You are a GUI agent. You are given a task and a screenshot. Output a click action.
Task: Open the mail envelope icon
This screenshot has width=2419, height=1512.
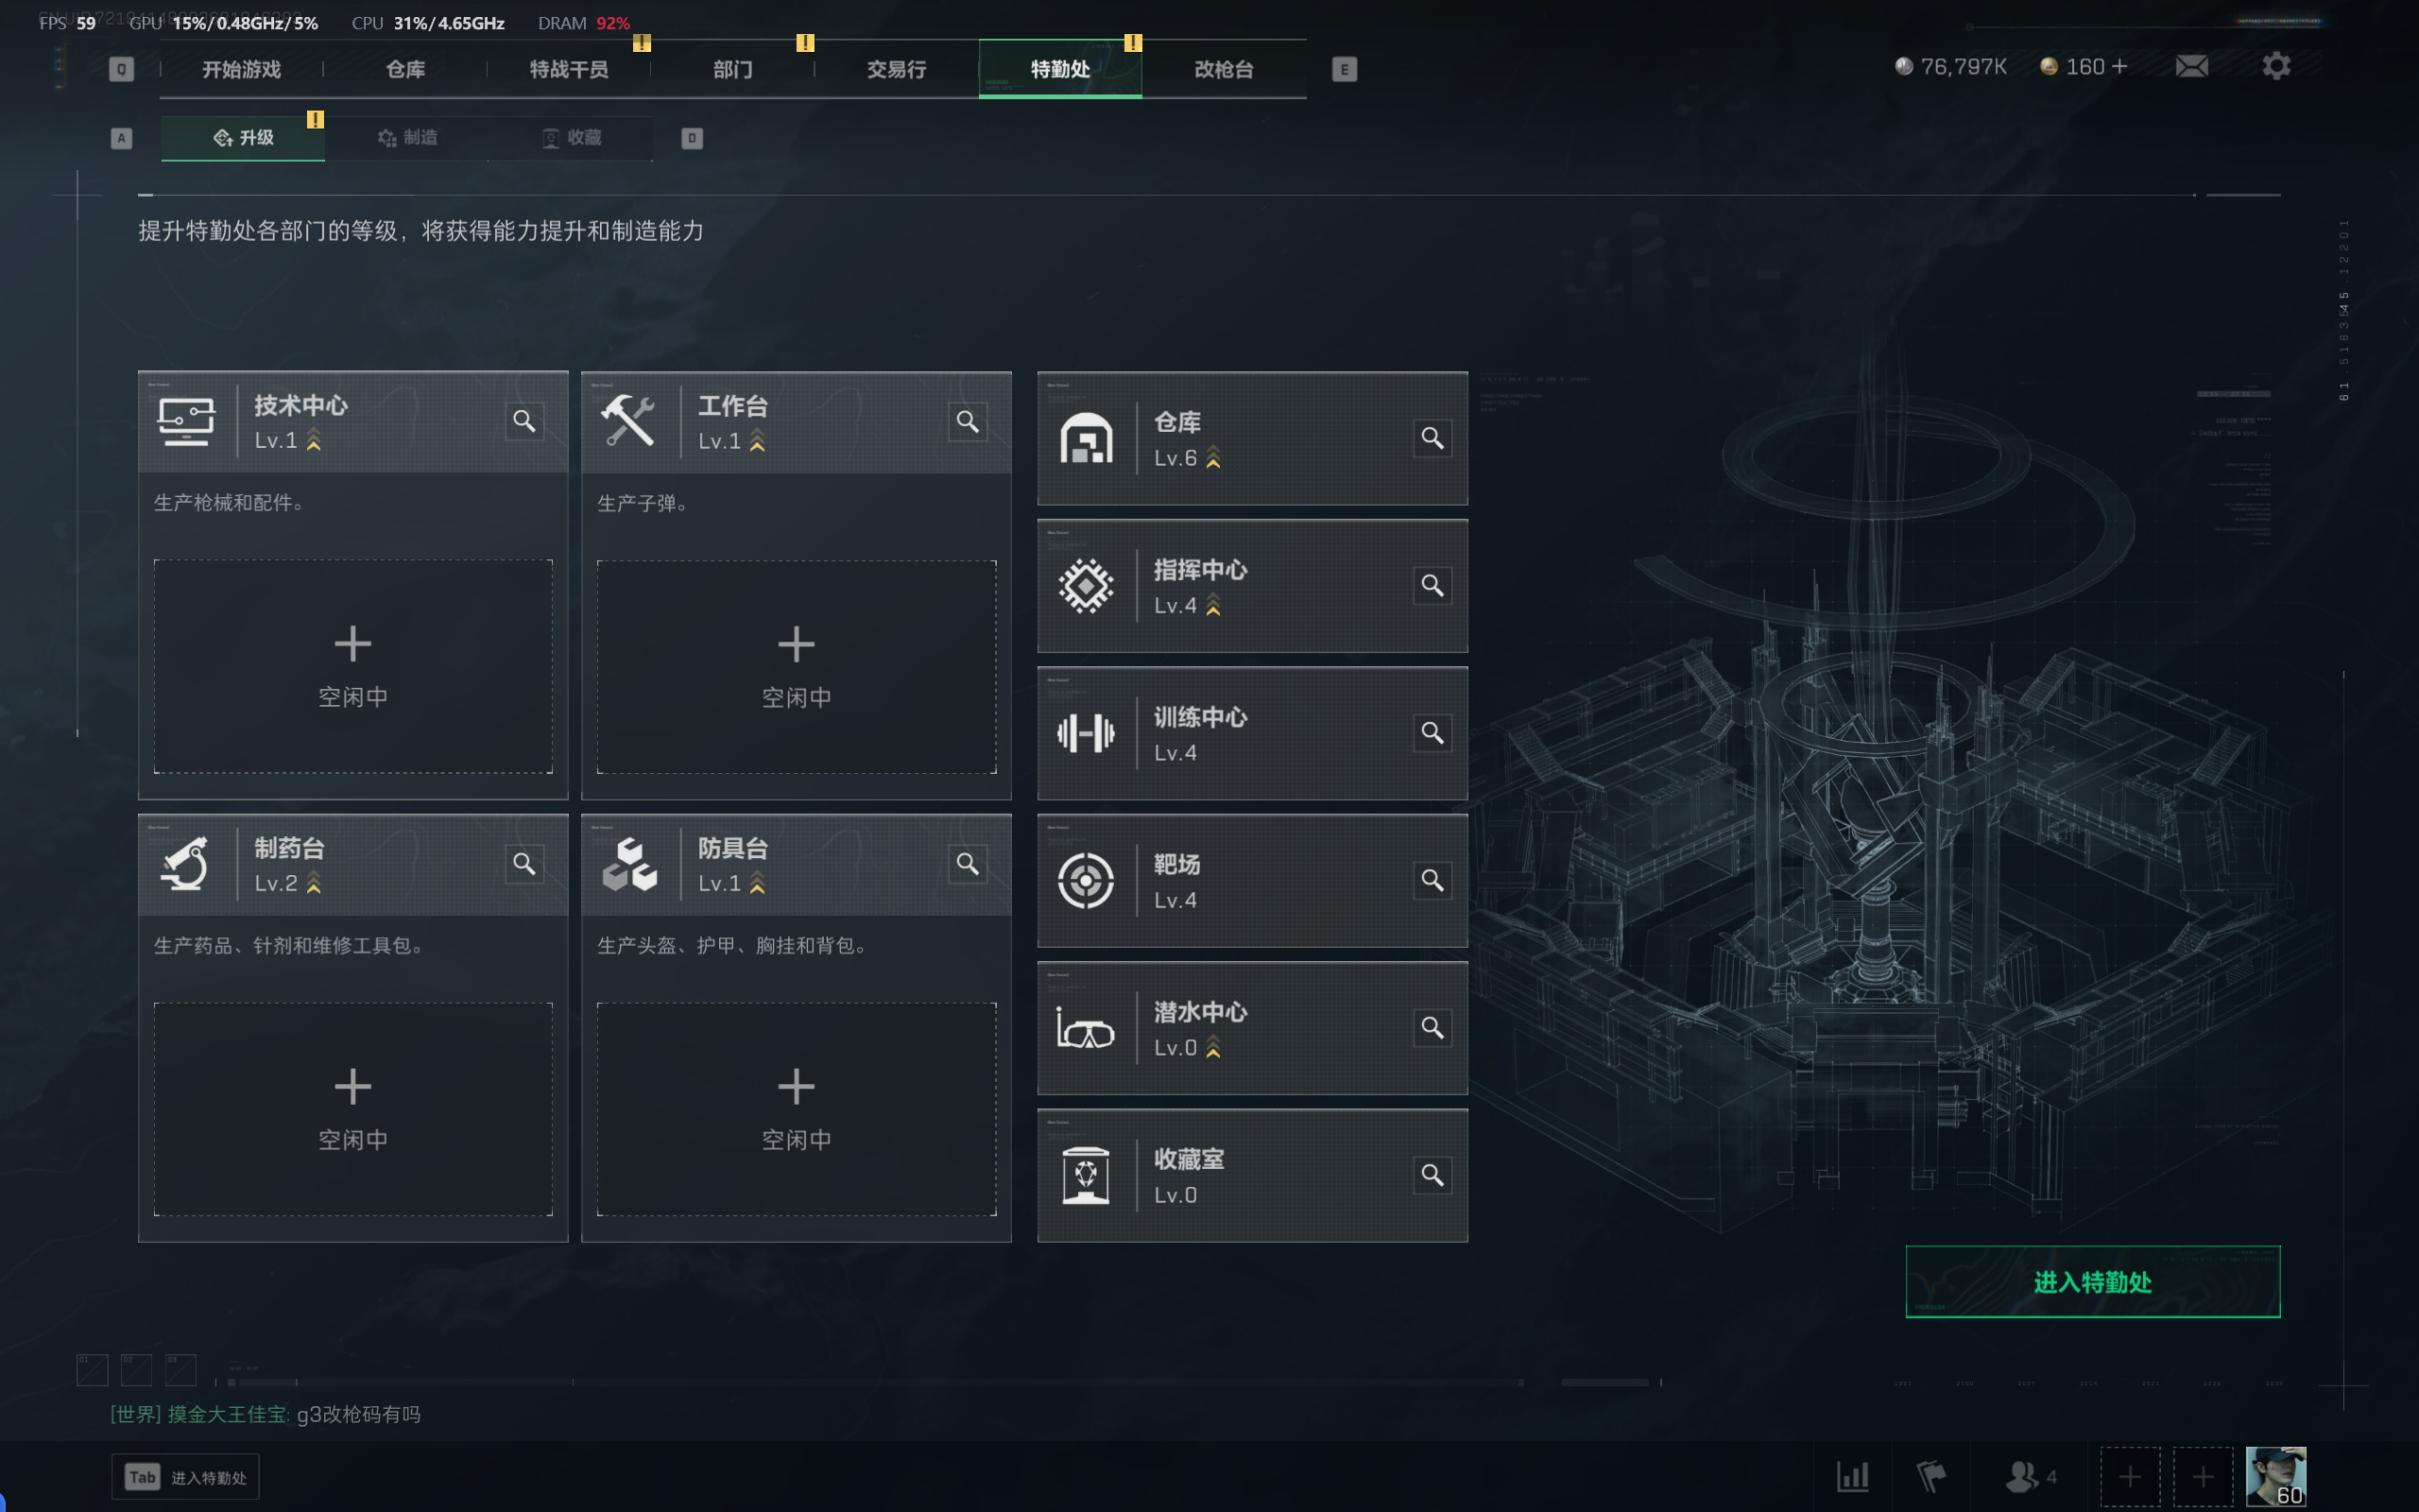[2191, 66]
